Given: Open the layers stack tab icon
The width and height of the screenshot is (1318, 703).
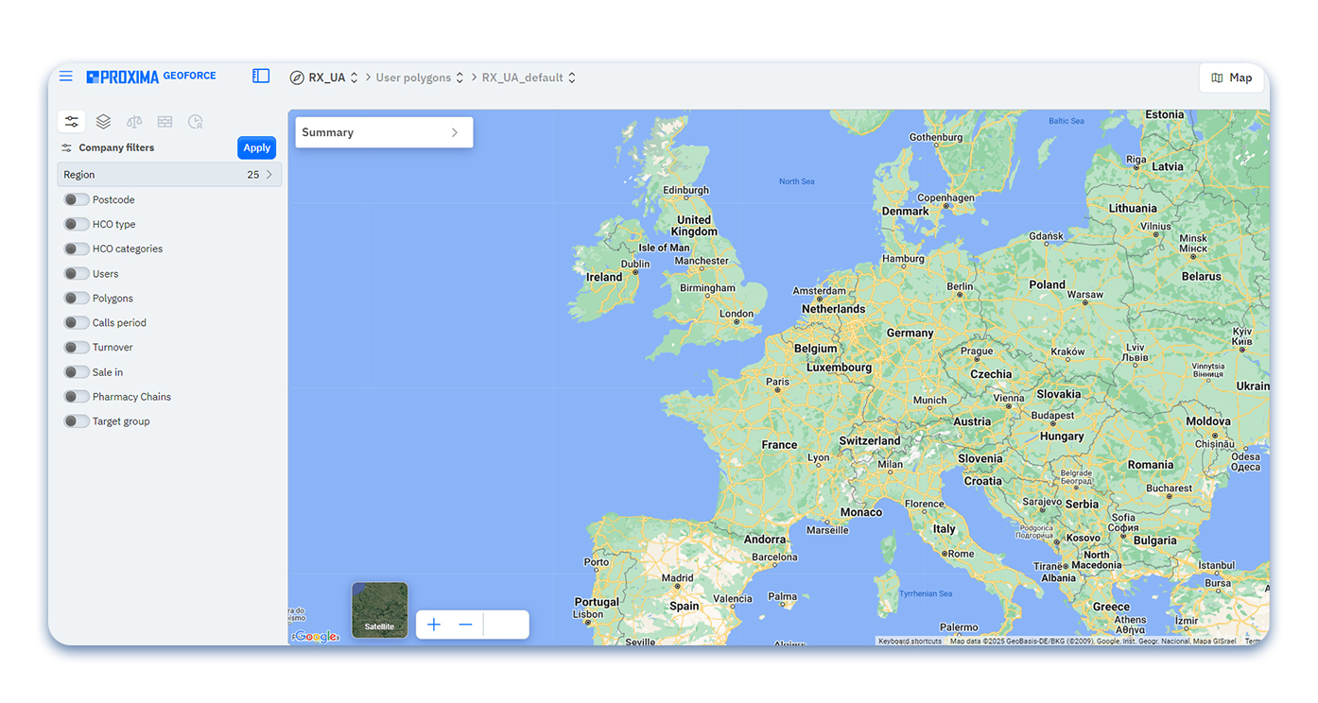Looking at the screenshot, I should point(103,122).
